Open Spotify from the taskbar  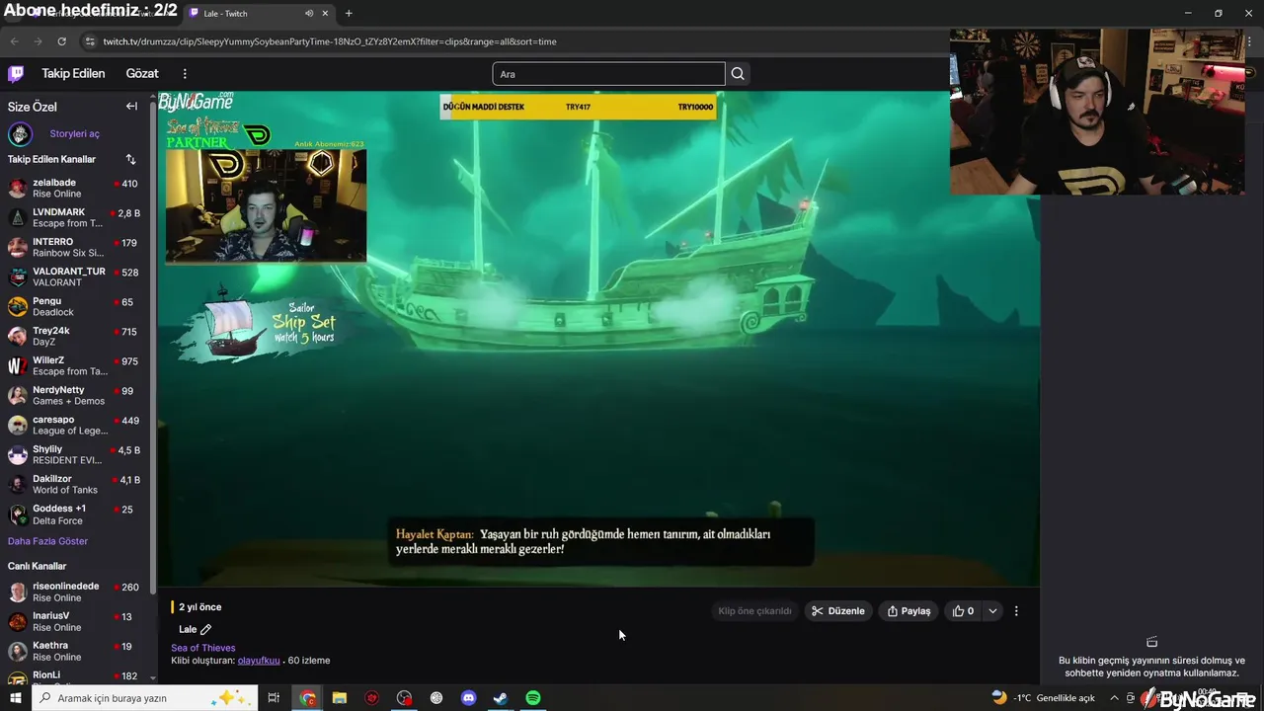pos(533,698)
